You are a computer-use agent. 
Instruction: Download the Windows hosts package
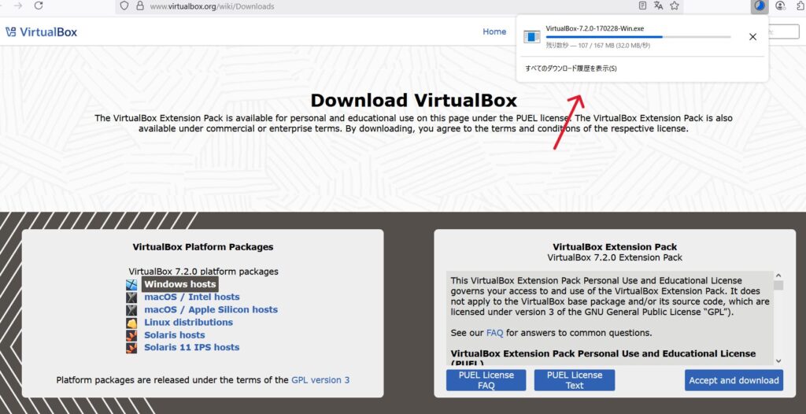tap(179, 284)
